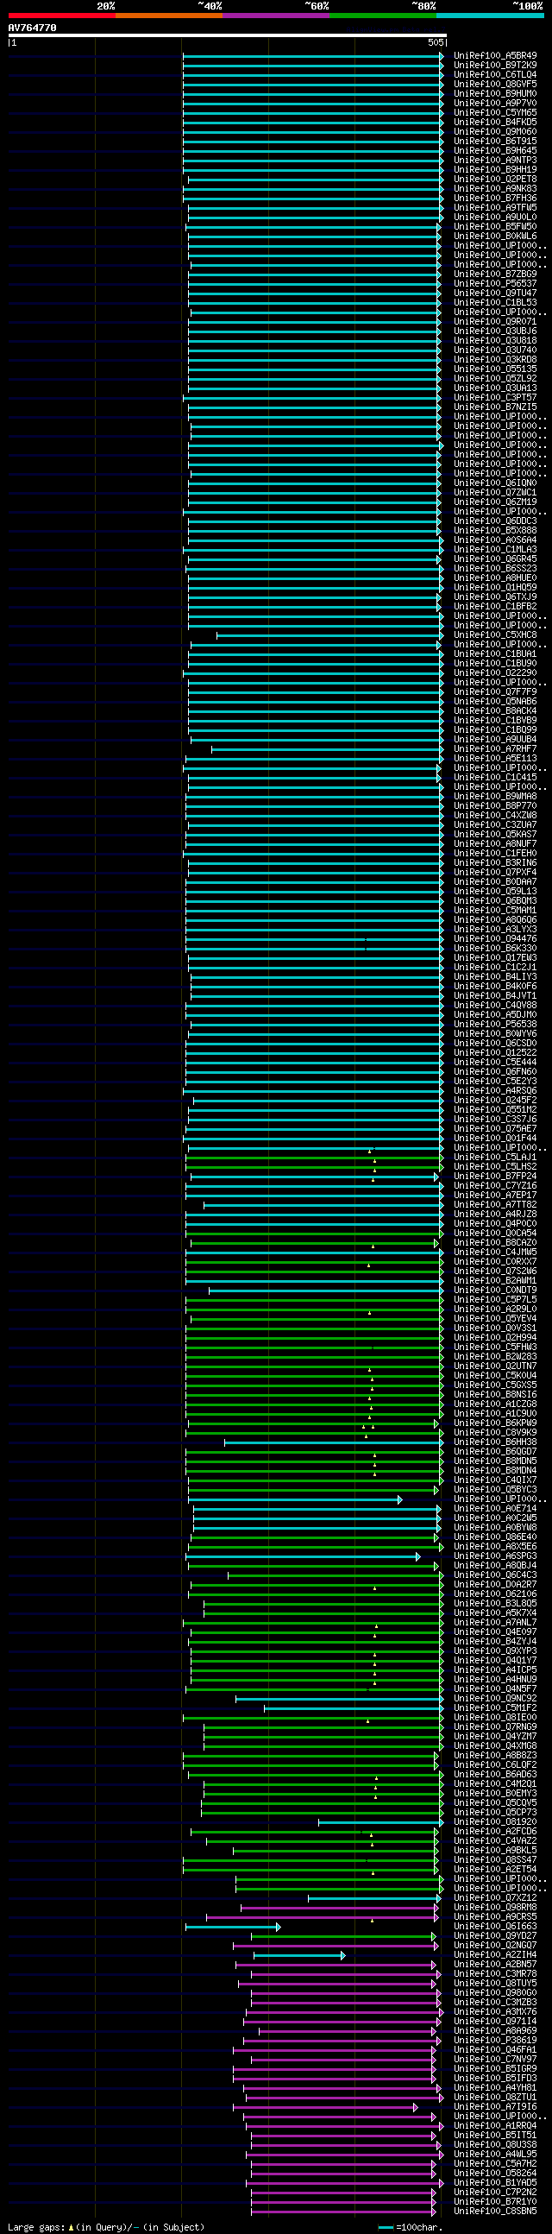Image resolution: width=552 pixels, height=2234 pixels.
Task: Select label UniRef100_O58264
Action: point(495,2173)
